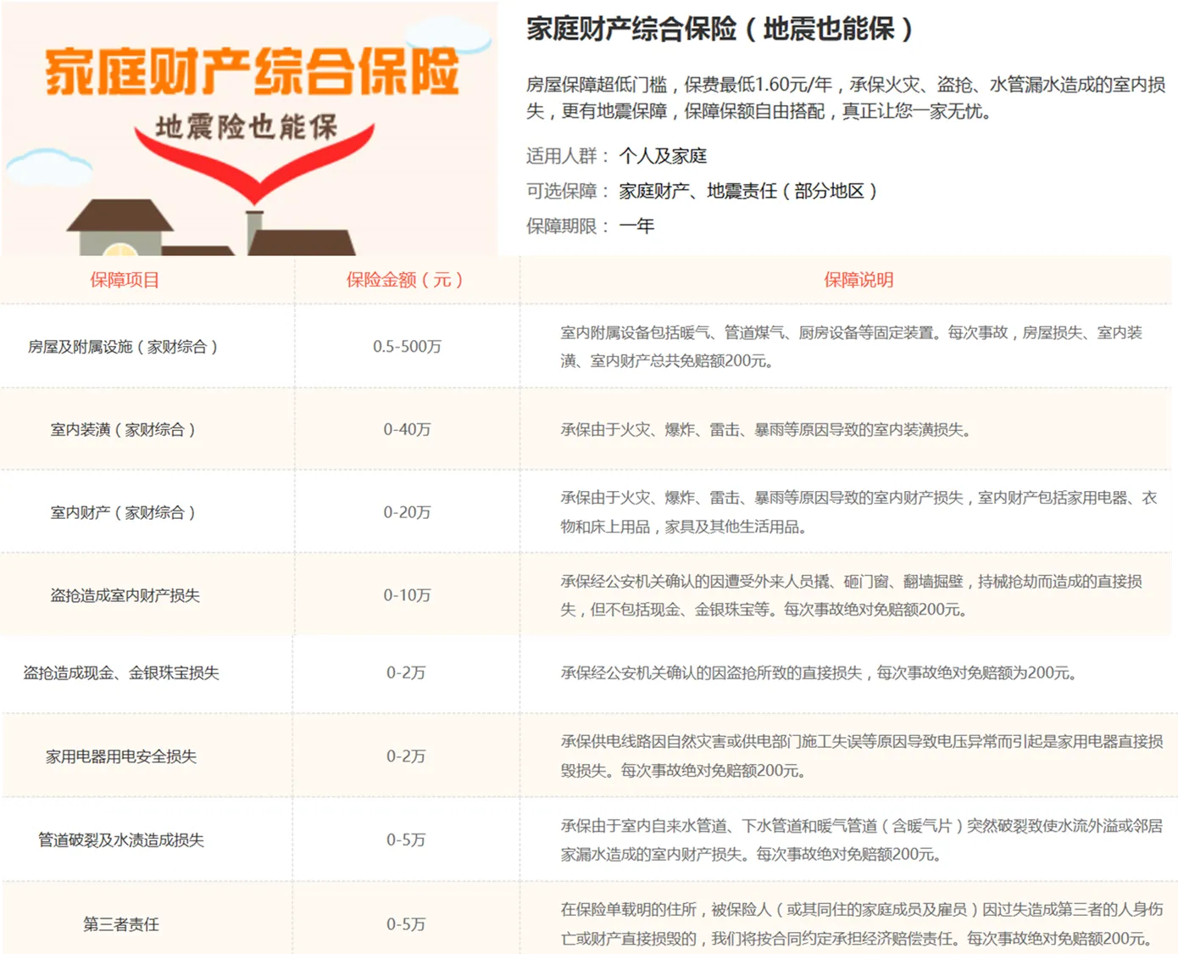This screenshot has width=1178, height=954.
Task: Select the 保障项目 column header
Action: coord(125,280)
